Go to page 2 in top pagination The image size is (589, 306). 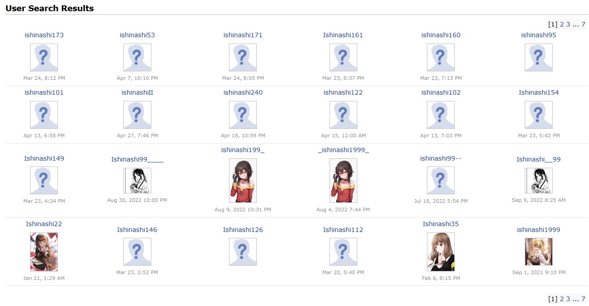coord(562,24)
